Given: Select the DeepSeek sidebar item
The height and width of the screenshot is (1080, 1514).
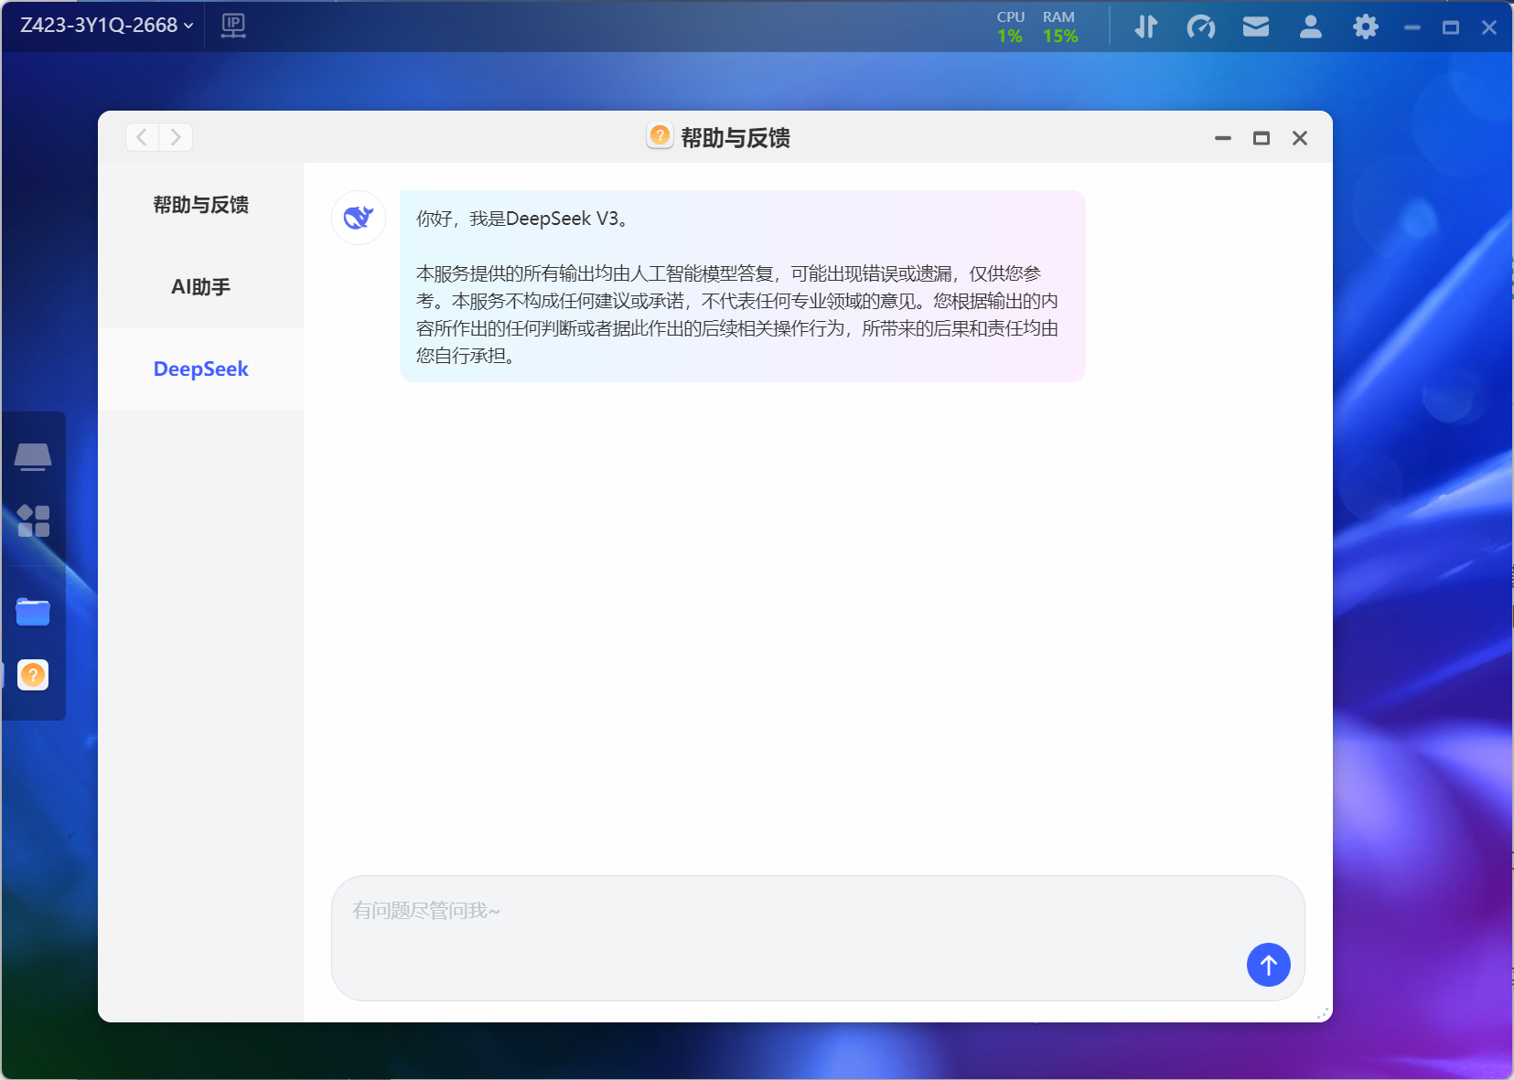Looking at the screenshot, I should click(200, 369).
